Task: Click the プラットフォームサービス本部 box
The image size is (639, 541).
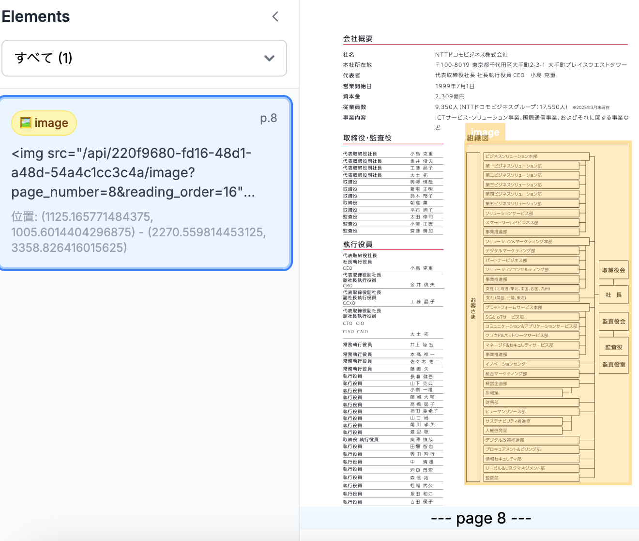Action: (536, 308)
